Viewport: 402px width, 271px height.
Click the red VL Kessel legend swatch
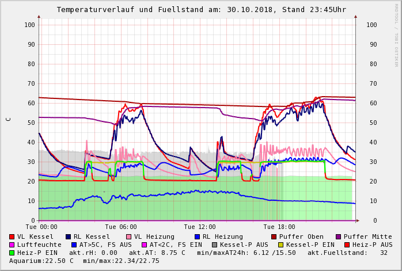point(12,236)
